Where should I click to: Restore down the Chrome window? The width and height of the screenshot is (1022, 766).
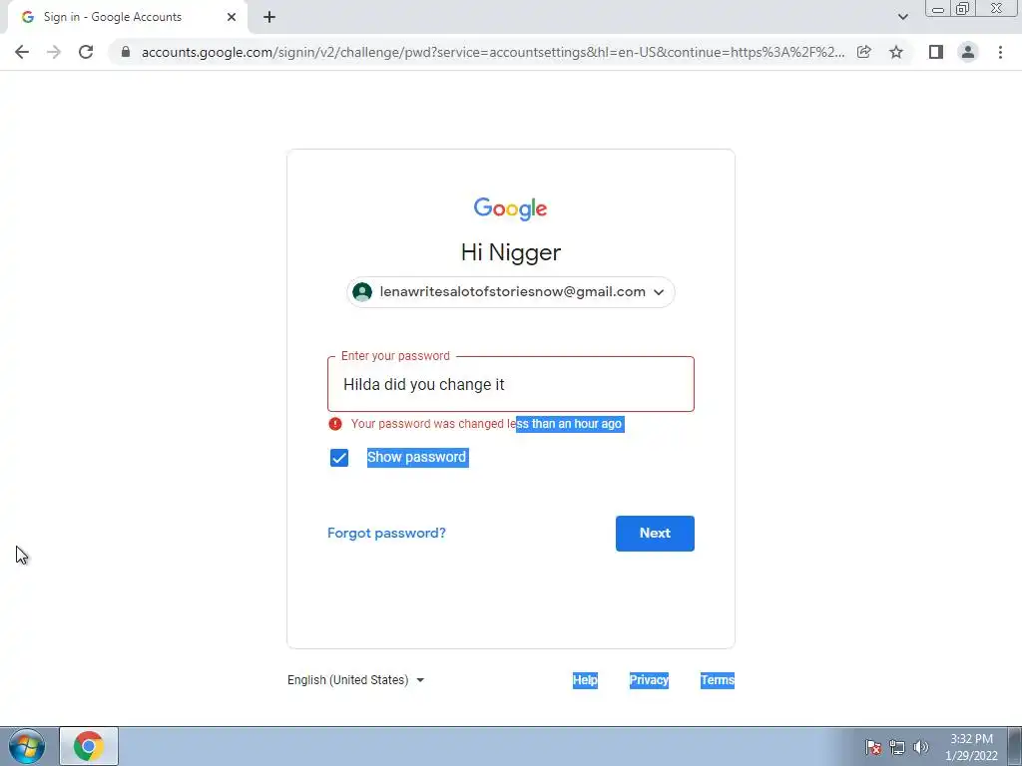pos(962,9)
